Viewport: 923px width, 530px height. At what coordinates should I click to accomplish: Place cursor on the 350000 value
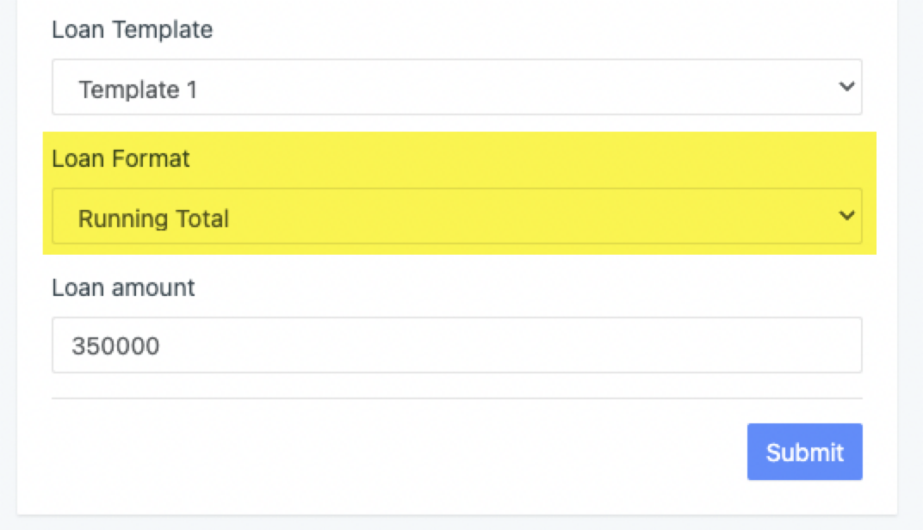[x=115, y=347]
